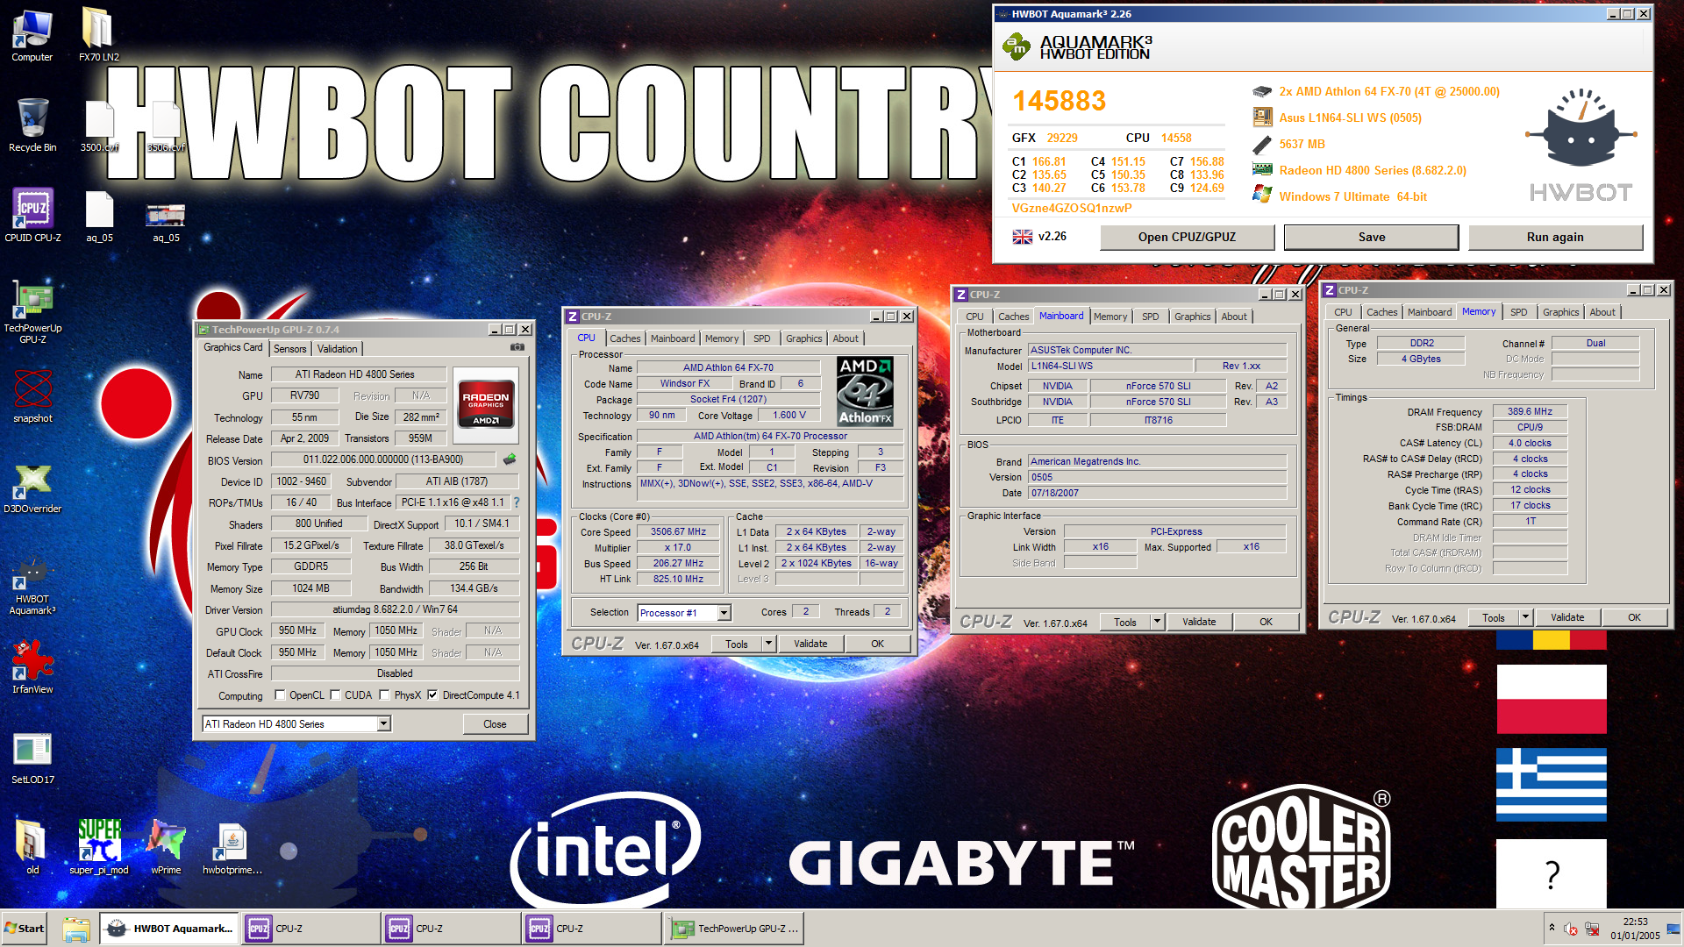Click Aquamark checksum VGzne4GZOSQ1nzwP

coord(1072,208)
